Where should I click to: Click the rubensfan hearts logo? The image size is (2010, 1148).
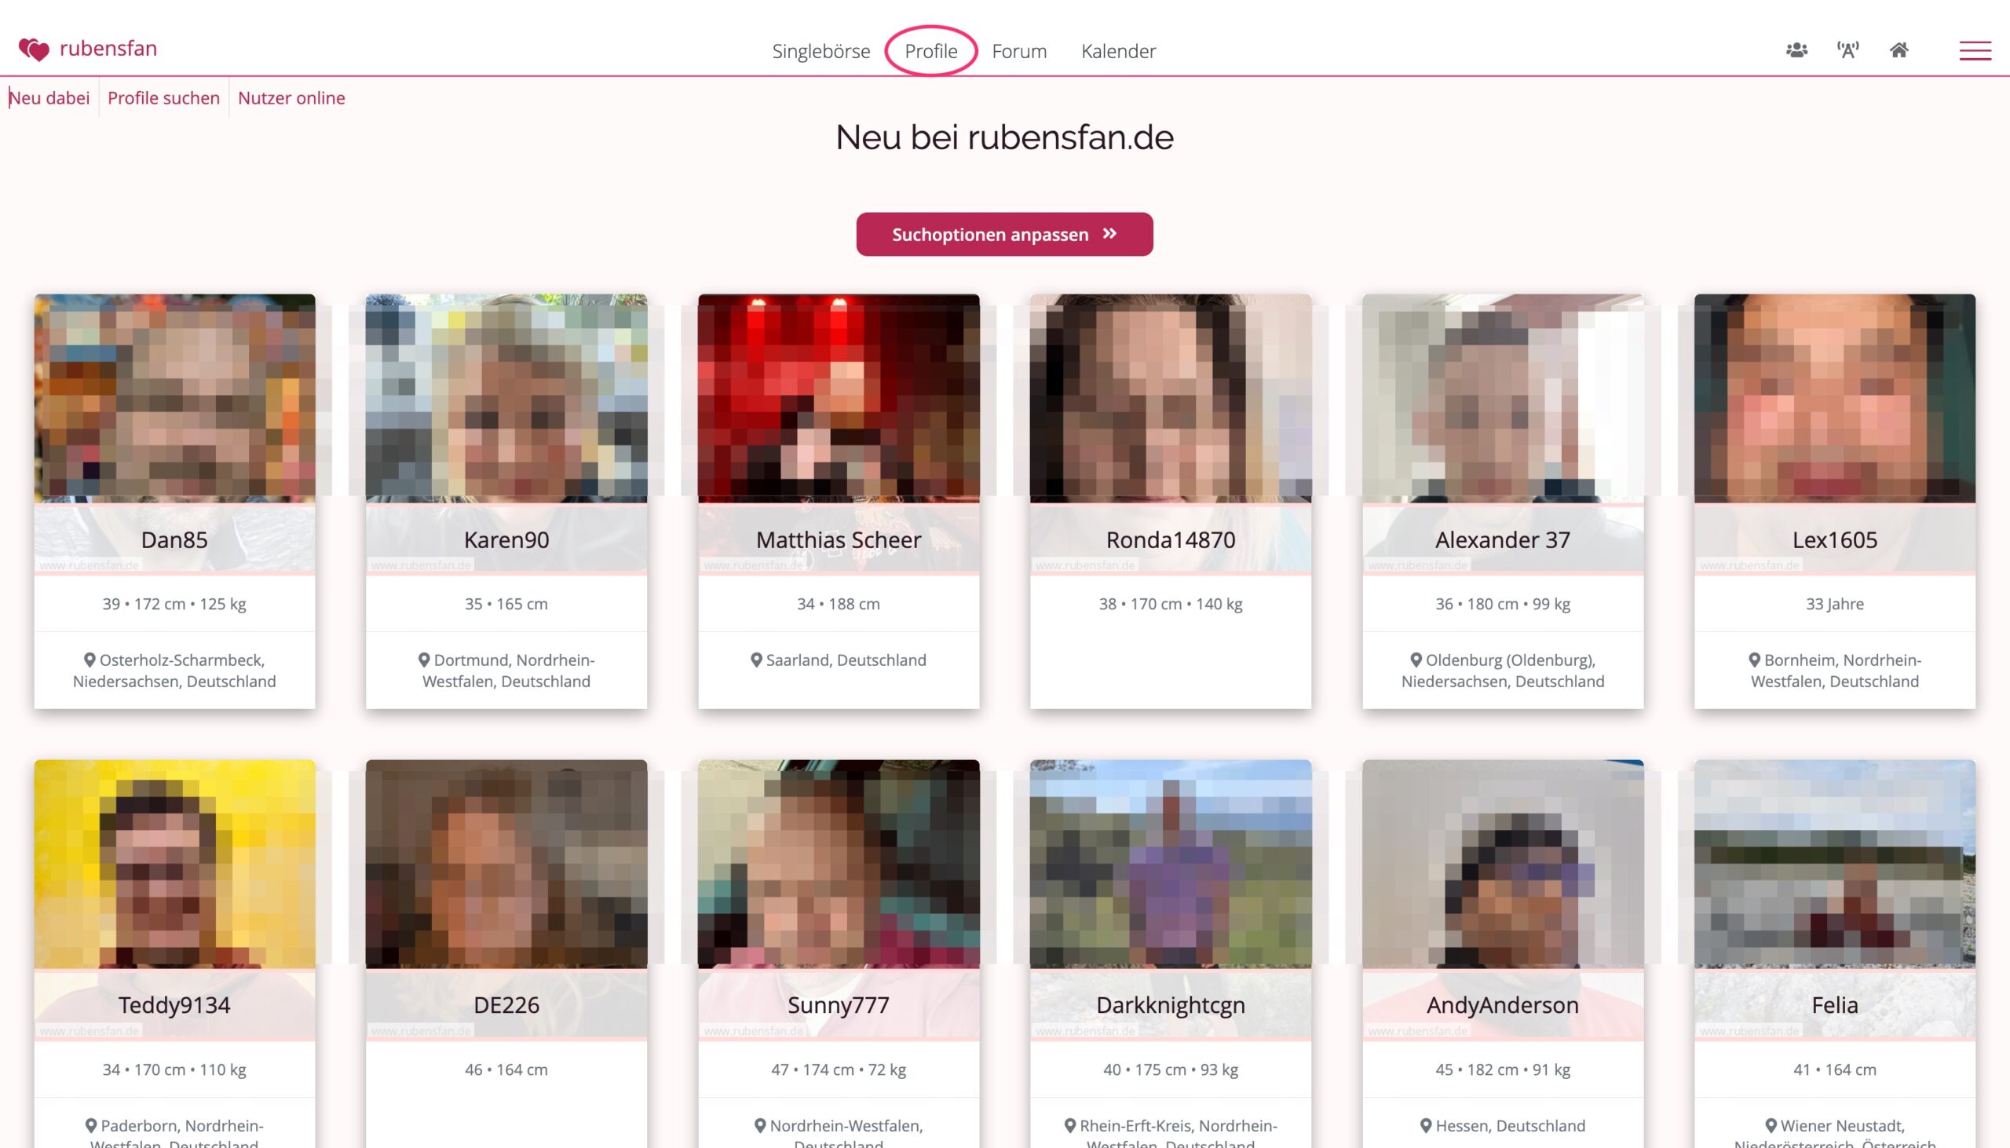point(34,49)
